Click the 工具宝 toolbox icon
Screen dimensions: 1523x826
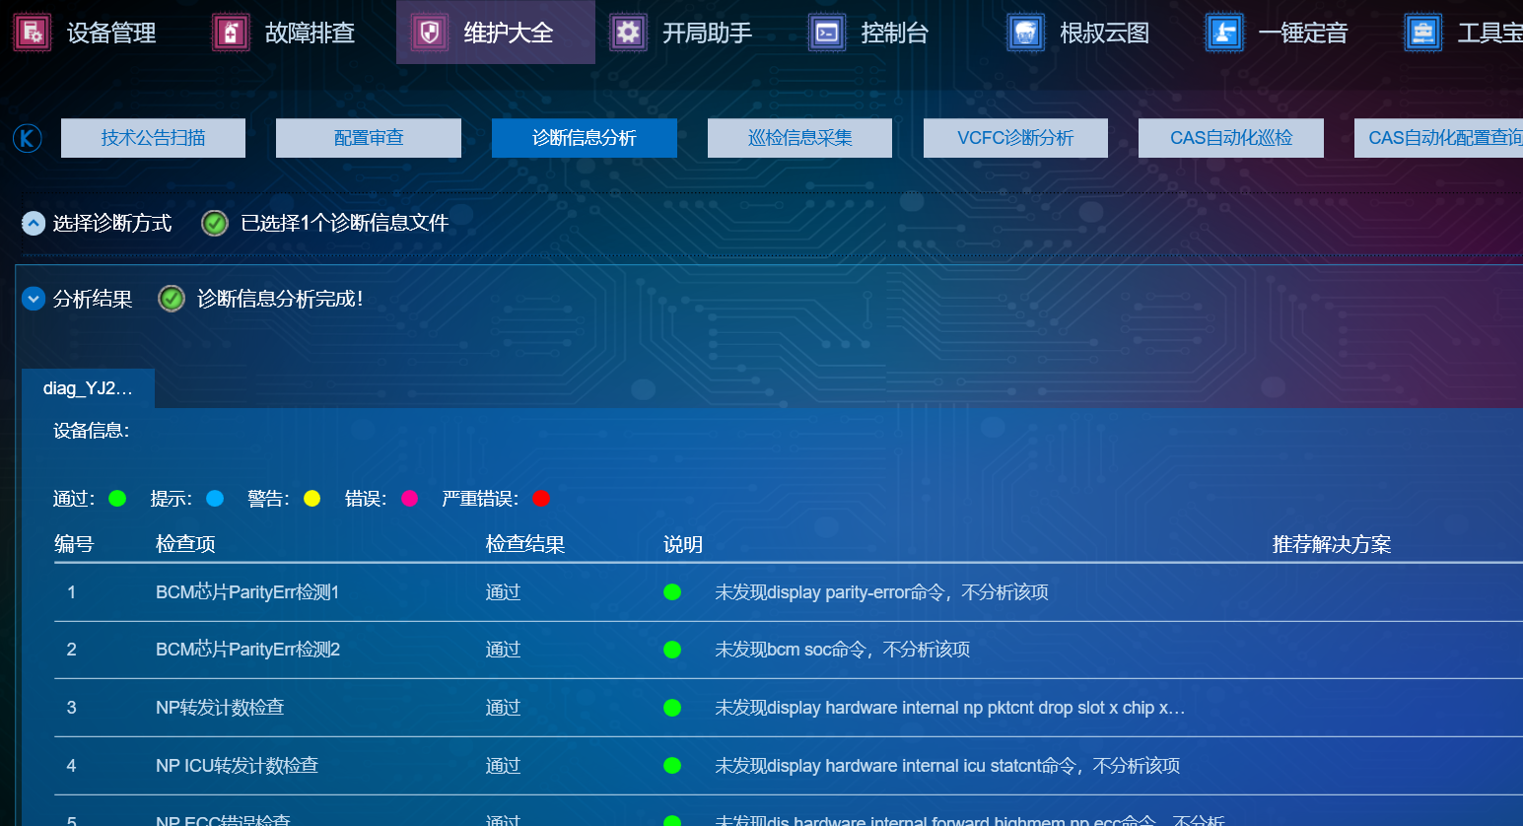pyautogui.click(x=1423, y=33)
